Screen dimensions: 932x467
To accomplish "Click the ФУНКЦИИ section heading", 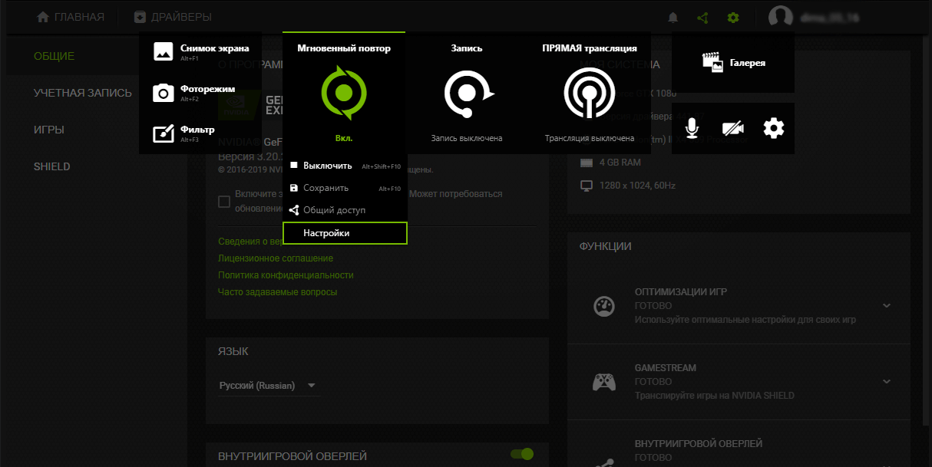I will (606, 246).
